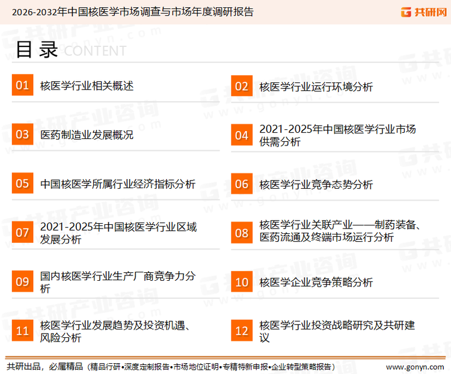Click the orange 09 number badge
451x374 pixels.
[22, 281]
